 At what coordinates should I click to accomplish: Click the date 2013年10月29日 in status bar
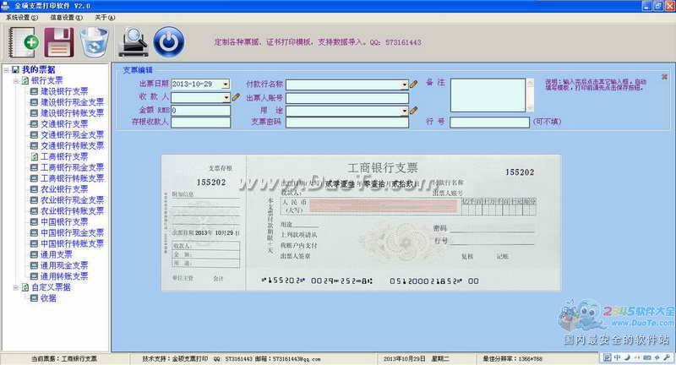[404, 358]
